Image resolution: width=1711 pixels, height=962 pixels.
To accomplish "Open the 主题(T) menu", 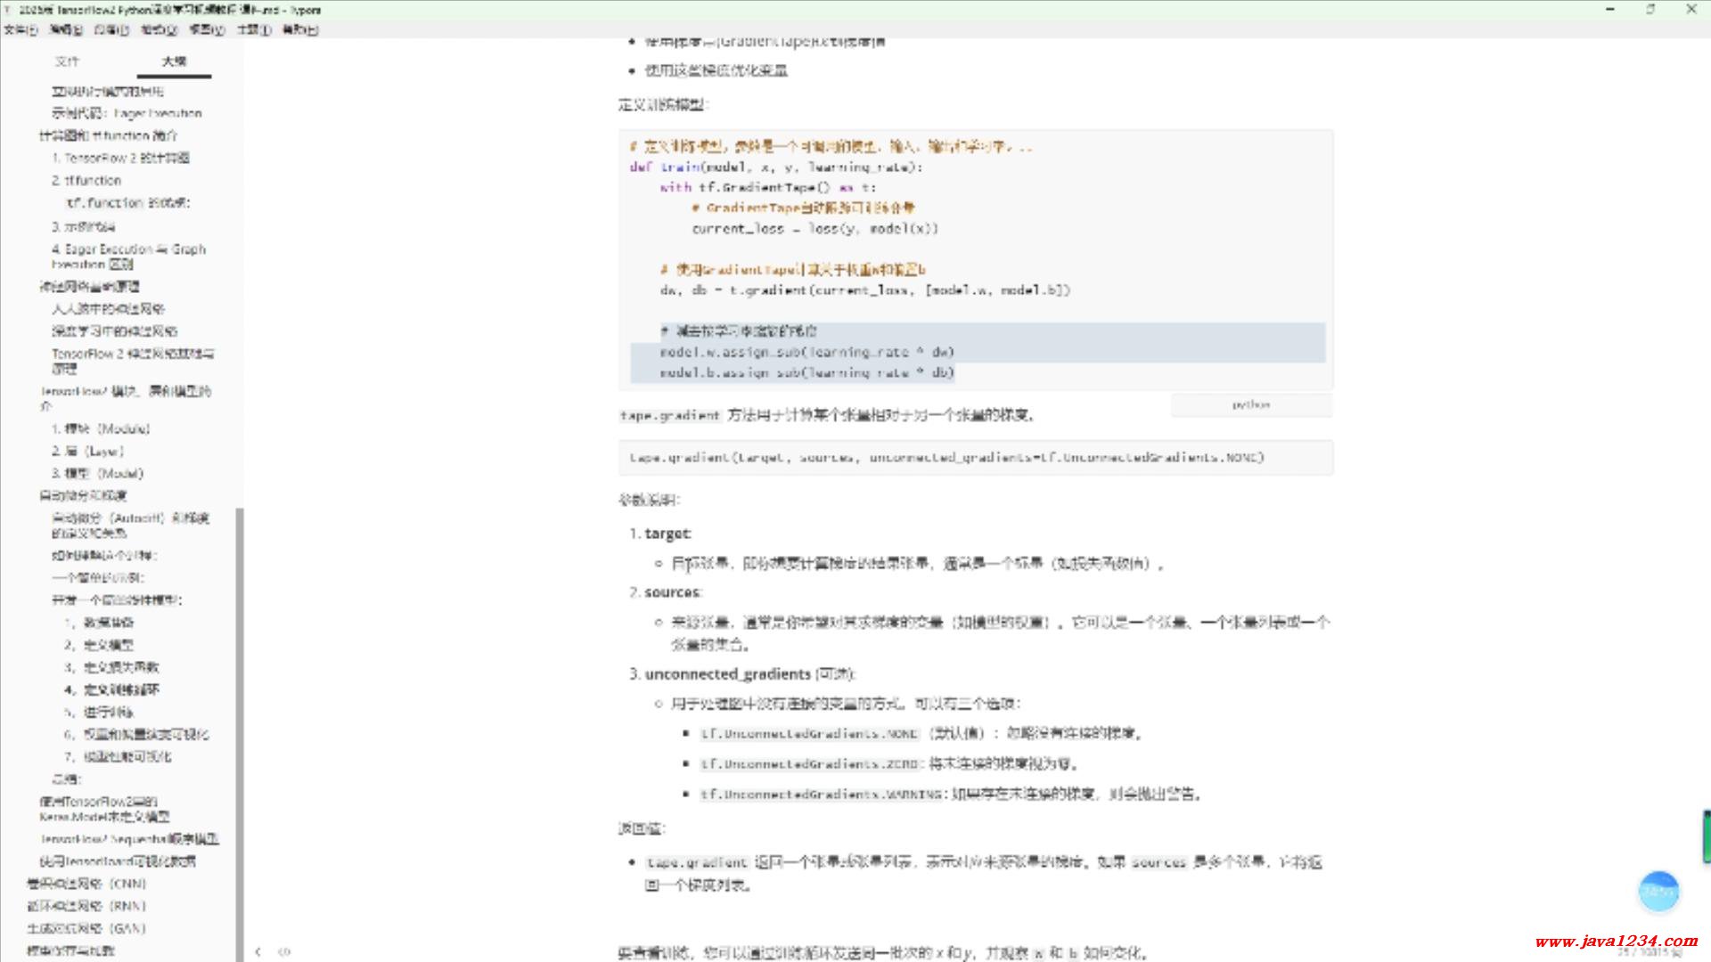I will [253, 29].
